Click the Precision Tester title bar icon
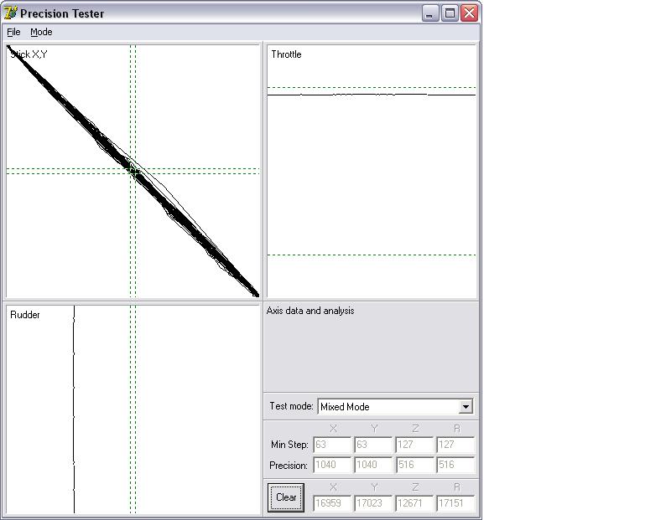The height and width of the screenshot is (520, 671). pos(11,13)
